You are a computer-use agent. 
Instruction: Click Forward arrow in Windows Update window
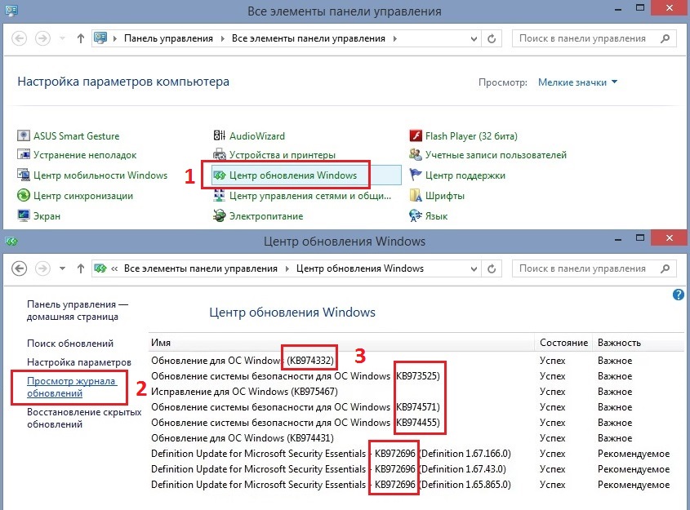42,268
